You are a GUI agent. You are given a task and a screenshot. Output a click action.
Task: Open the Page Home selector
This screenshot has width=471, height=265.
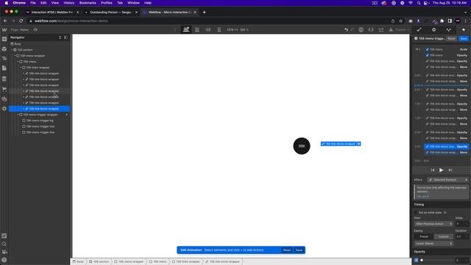point(20,29)
